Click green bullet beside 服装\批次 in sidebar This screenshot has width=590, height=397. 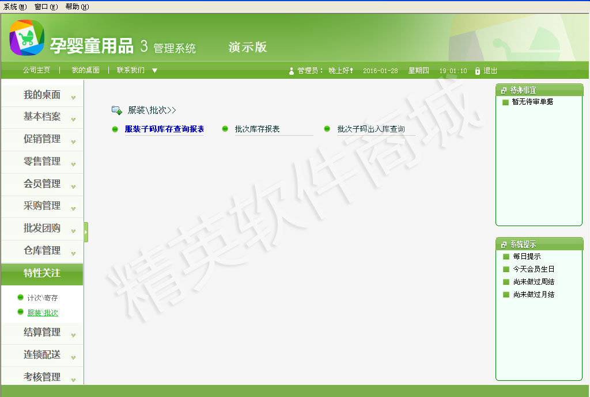point(21,312)
